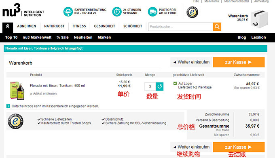
Task: Click the nu3 Intelligent Nutrition logo
Action: 23,11
